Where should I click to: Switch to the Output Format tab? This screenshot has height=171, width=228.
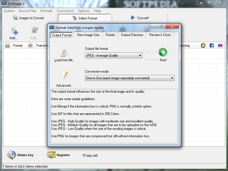(x=62, y=35)
